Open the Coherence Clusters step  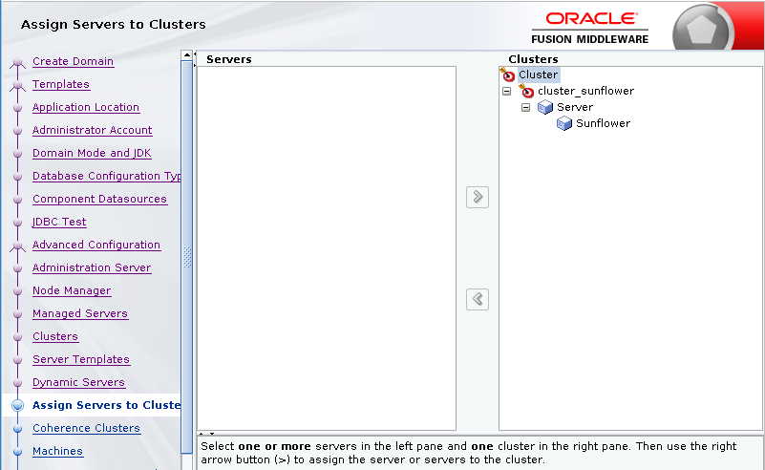86,428
